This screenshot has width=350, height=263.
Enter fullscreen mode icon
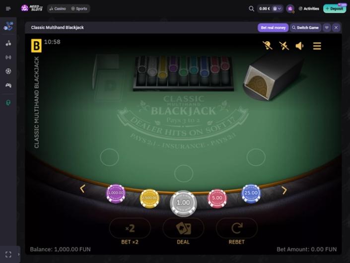tap(8, 255)
